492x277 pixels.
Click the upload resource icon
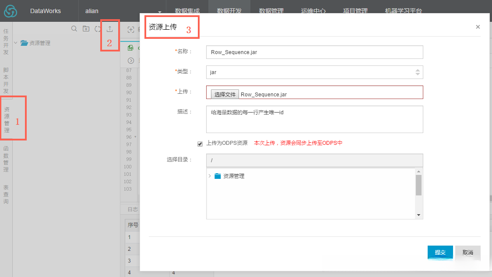[109, 29]
